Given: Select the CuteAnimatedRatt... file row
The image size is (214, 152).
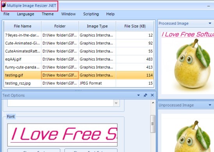Looking at the screenshot, I should coord(79,51).
